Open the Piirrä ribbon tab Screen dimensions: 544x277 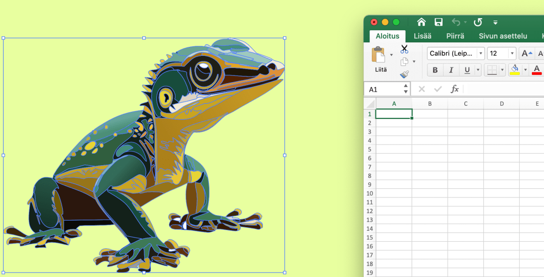(455, 36)
